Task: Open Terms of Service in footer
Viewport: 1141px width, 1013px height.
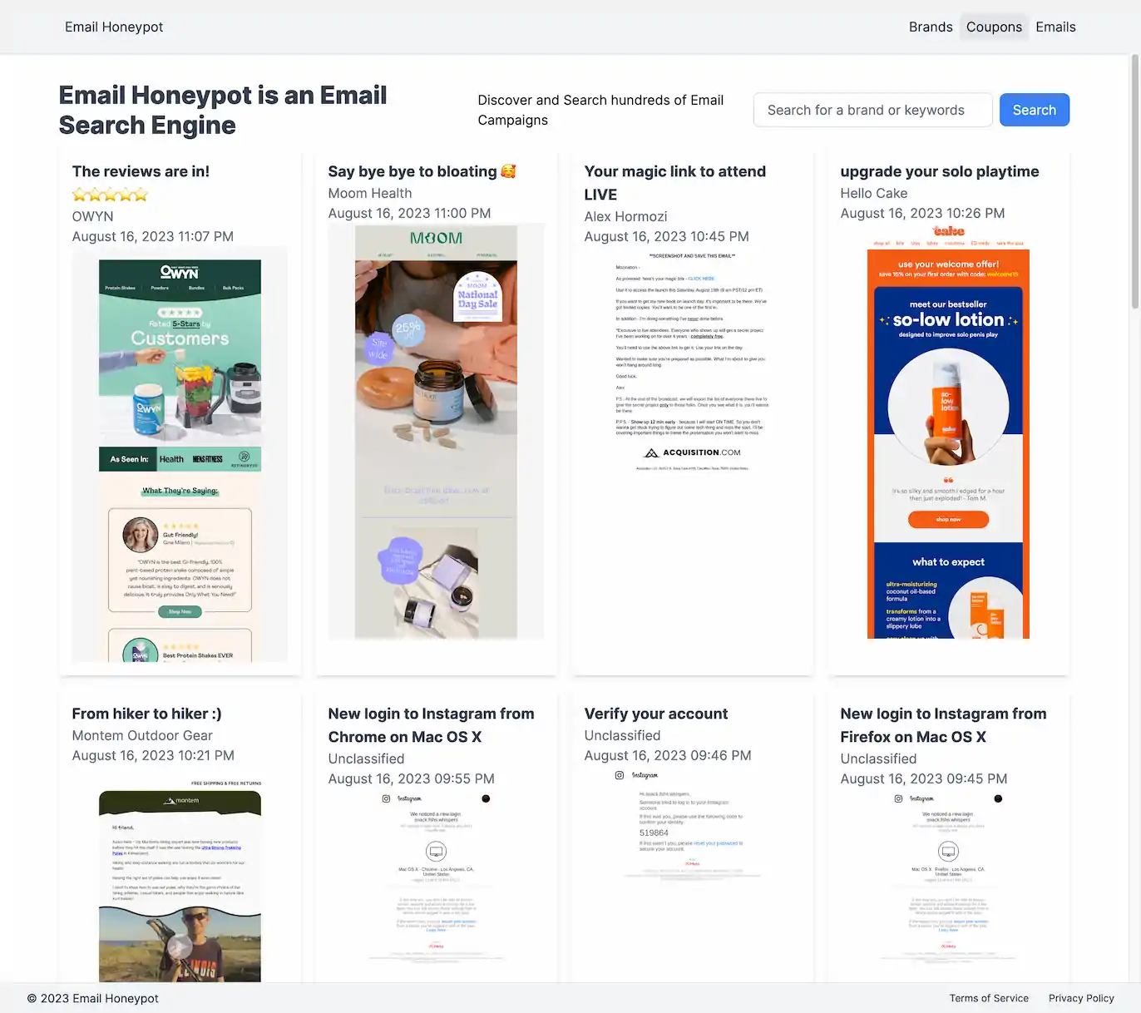Action: (988, 998)
